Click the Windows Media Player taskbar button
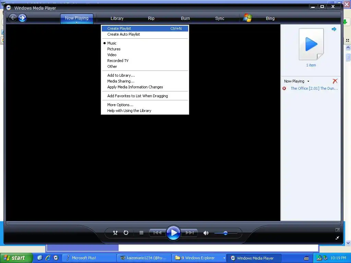This screenshot has width=351, height=263. click(254, 258)
